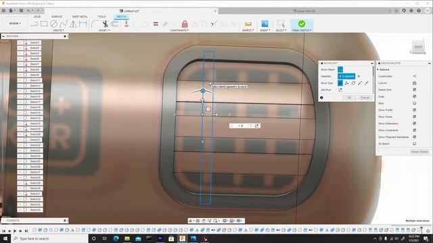Click Finish Sketch button in Sketch Palette
The width and height of the screenshot is (433, 243).
pyautogui.click(x=419, y=152)
